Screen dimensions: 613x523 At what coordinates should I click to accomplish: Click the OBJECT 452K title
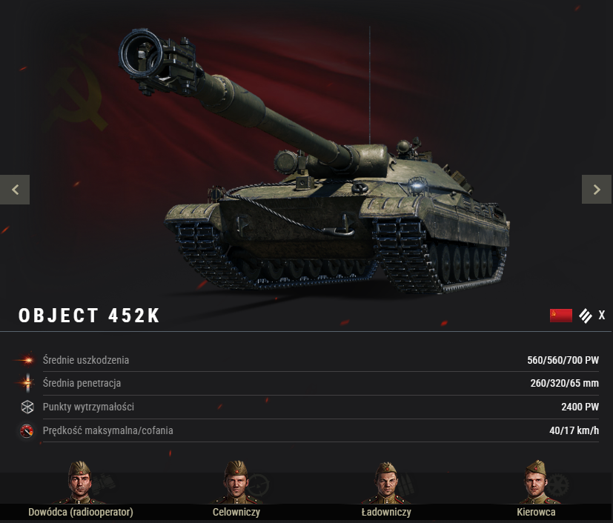(89, 316)
